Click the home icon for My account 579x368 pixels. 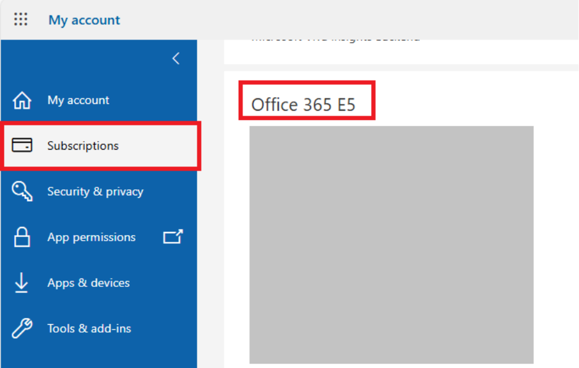pos(22,100)
